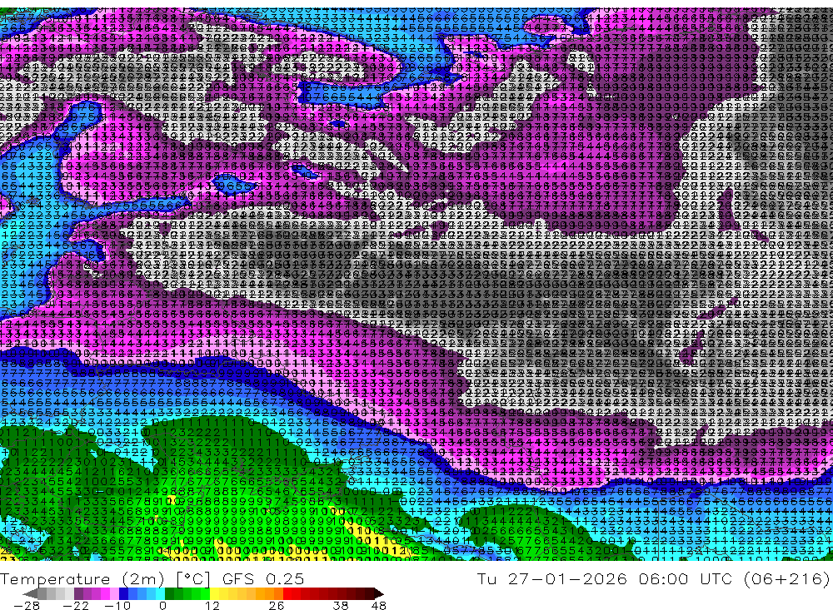Click the '(06+216)' forecast hour label
This screenshot has height=610, width=833.
pyautogui.click(x=786, y=578)
